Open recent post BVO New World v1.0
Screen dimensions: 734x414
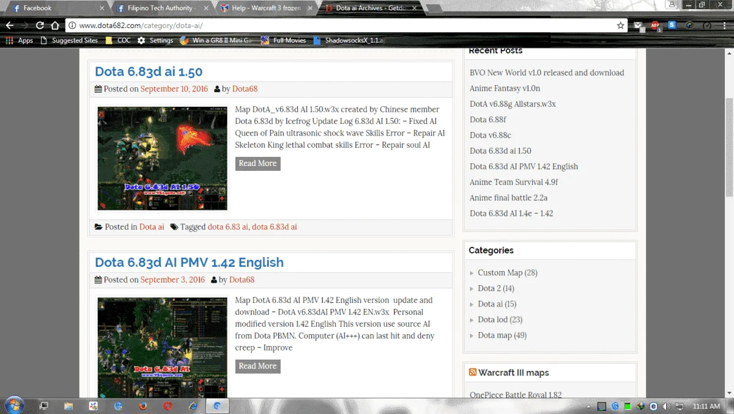click(547, 73)
